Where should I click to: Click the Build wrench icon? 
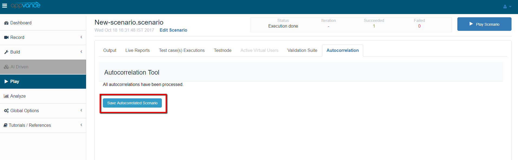(x=6, y=52)
